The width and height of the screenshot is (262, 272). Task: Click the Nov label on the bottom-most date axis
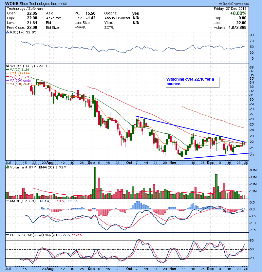173,269
